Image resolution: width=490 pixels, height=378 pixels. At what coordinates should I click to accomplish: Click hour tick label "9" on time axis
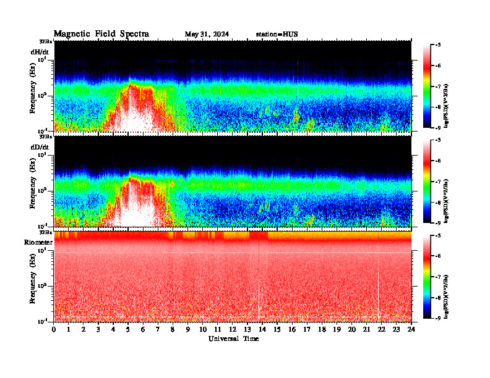(188, 329)
